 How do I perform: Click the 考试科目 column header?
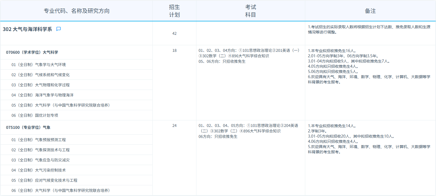click(250, 11)
